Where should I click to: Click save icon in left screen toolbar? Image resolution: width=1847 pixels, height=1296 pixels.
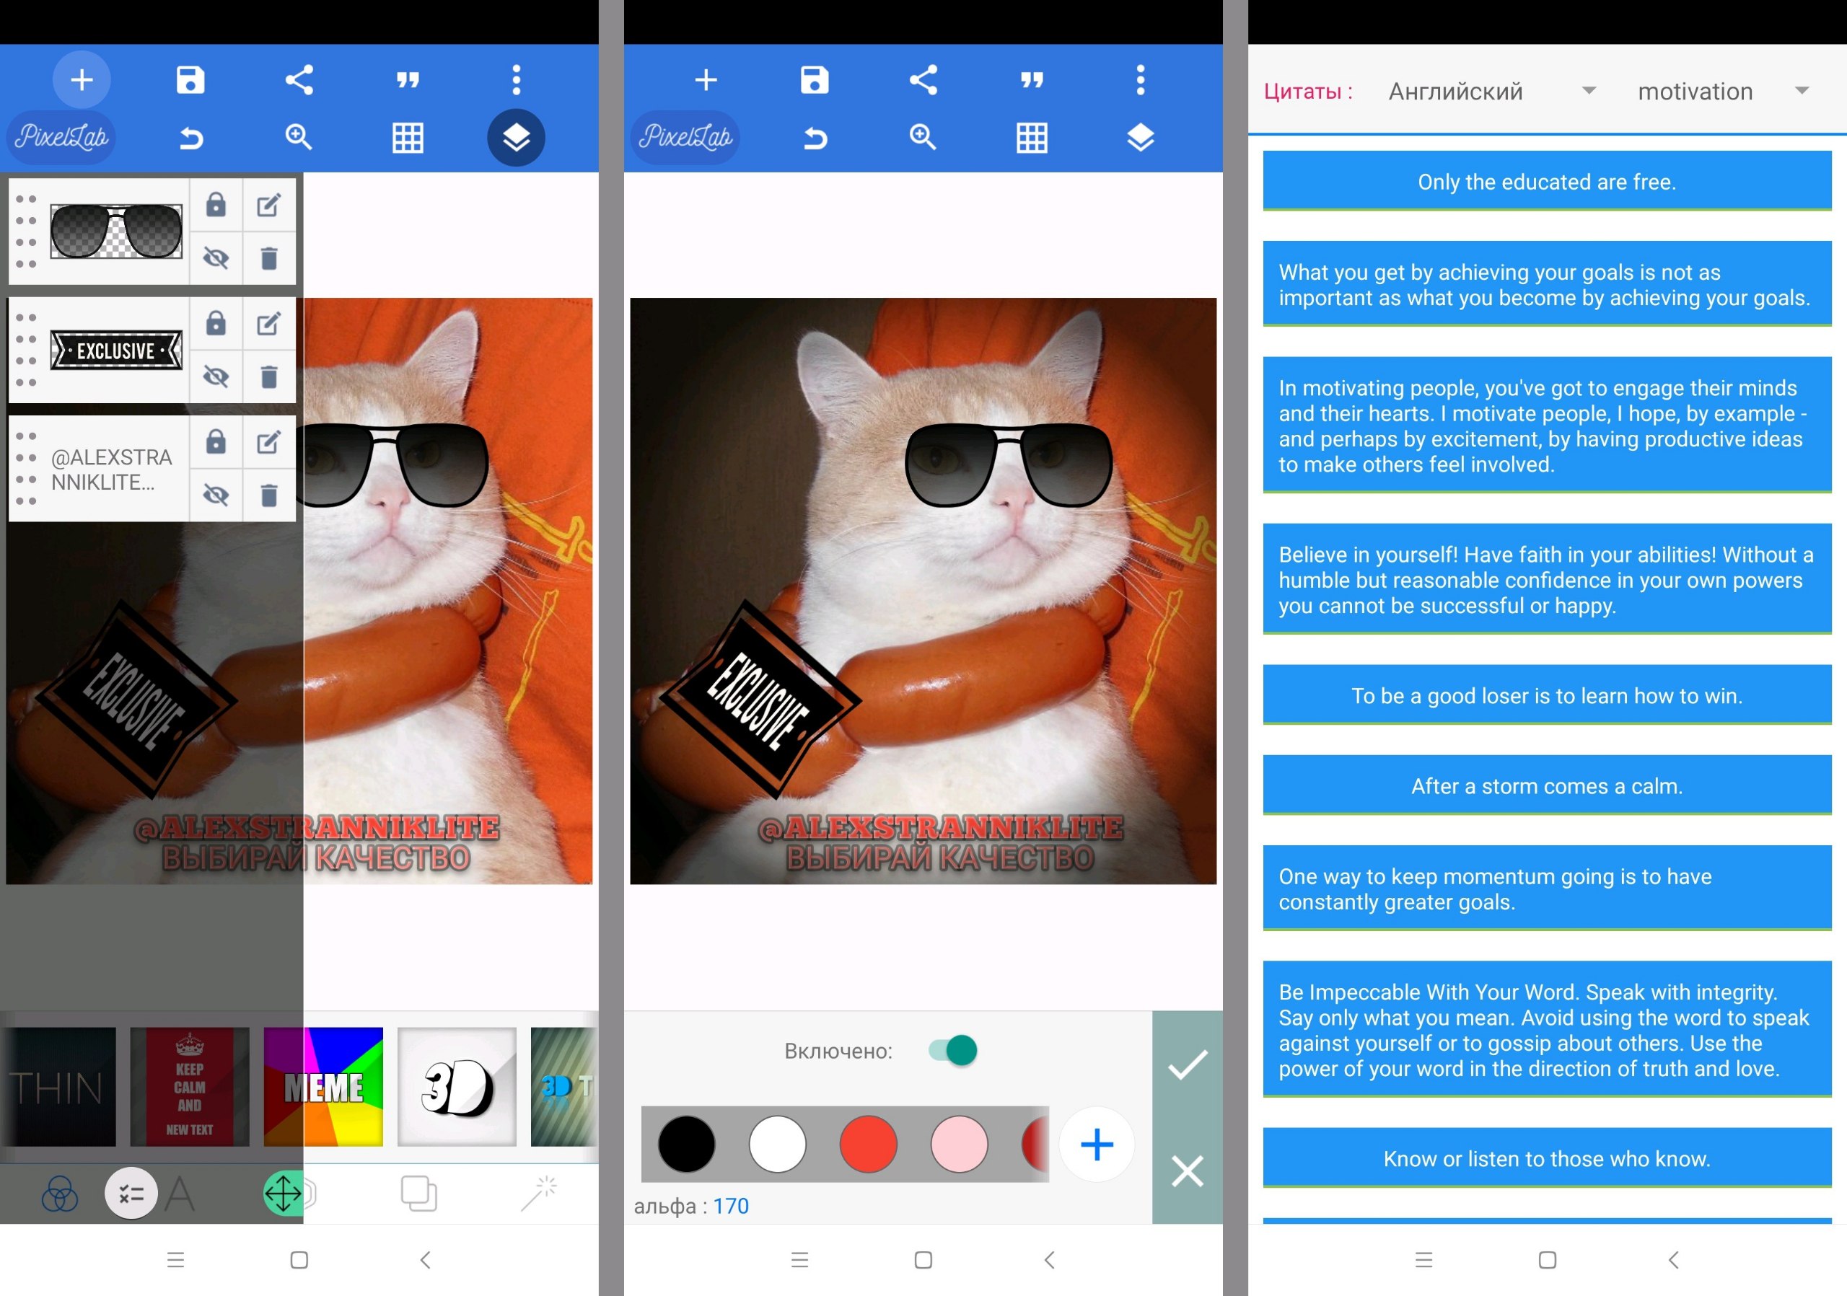(190, 79)
